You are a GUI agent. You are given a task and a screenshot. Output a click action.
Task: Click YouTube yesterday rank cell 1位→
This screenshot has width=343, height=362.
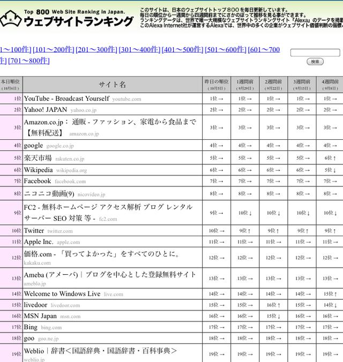pyautogui.click(x=217, y=99)
